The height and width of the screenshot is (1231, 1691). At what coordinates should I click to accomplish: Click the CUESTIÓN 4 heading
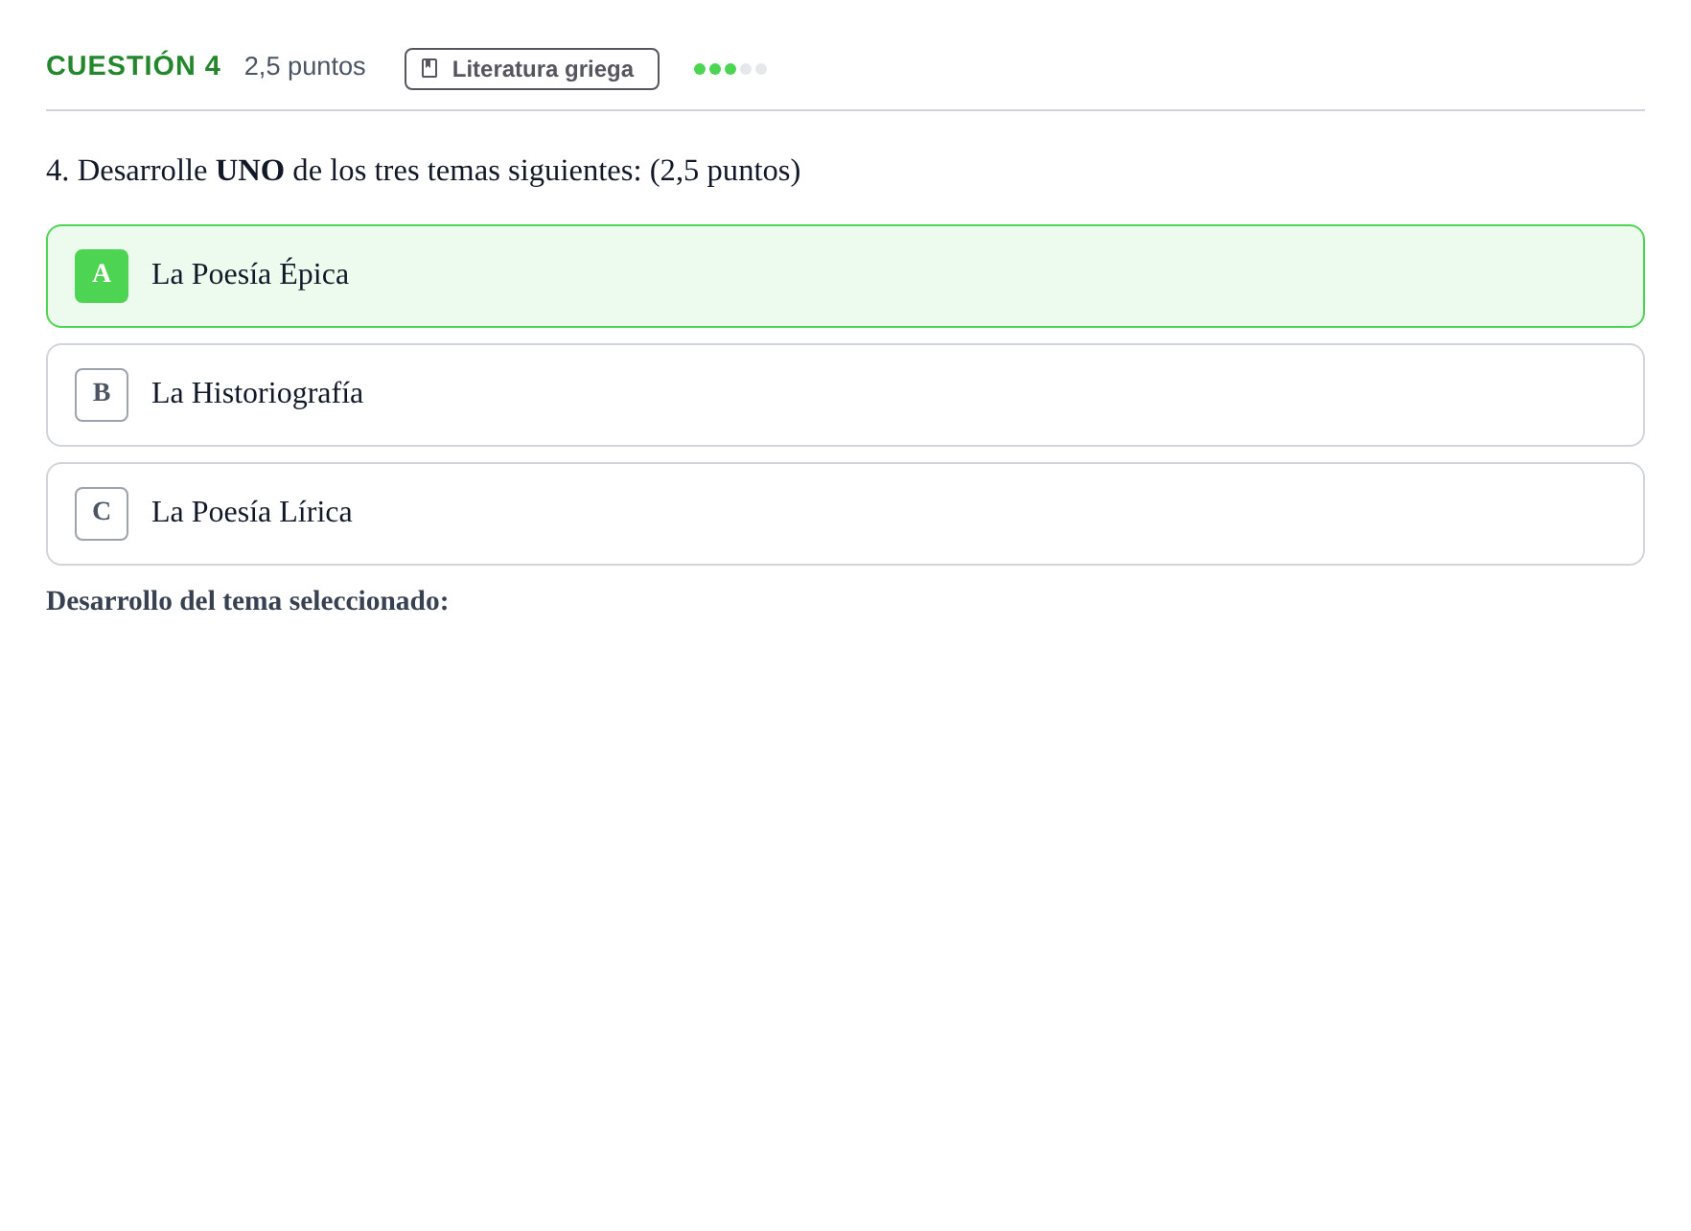133,66
